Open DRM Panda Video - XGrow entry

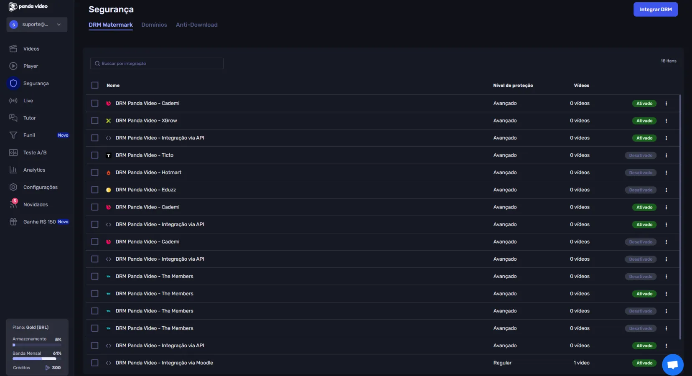146,121
